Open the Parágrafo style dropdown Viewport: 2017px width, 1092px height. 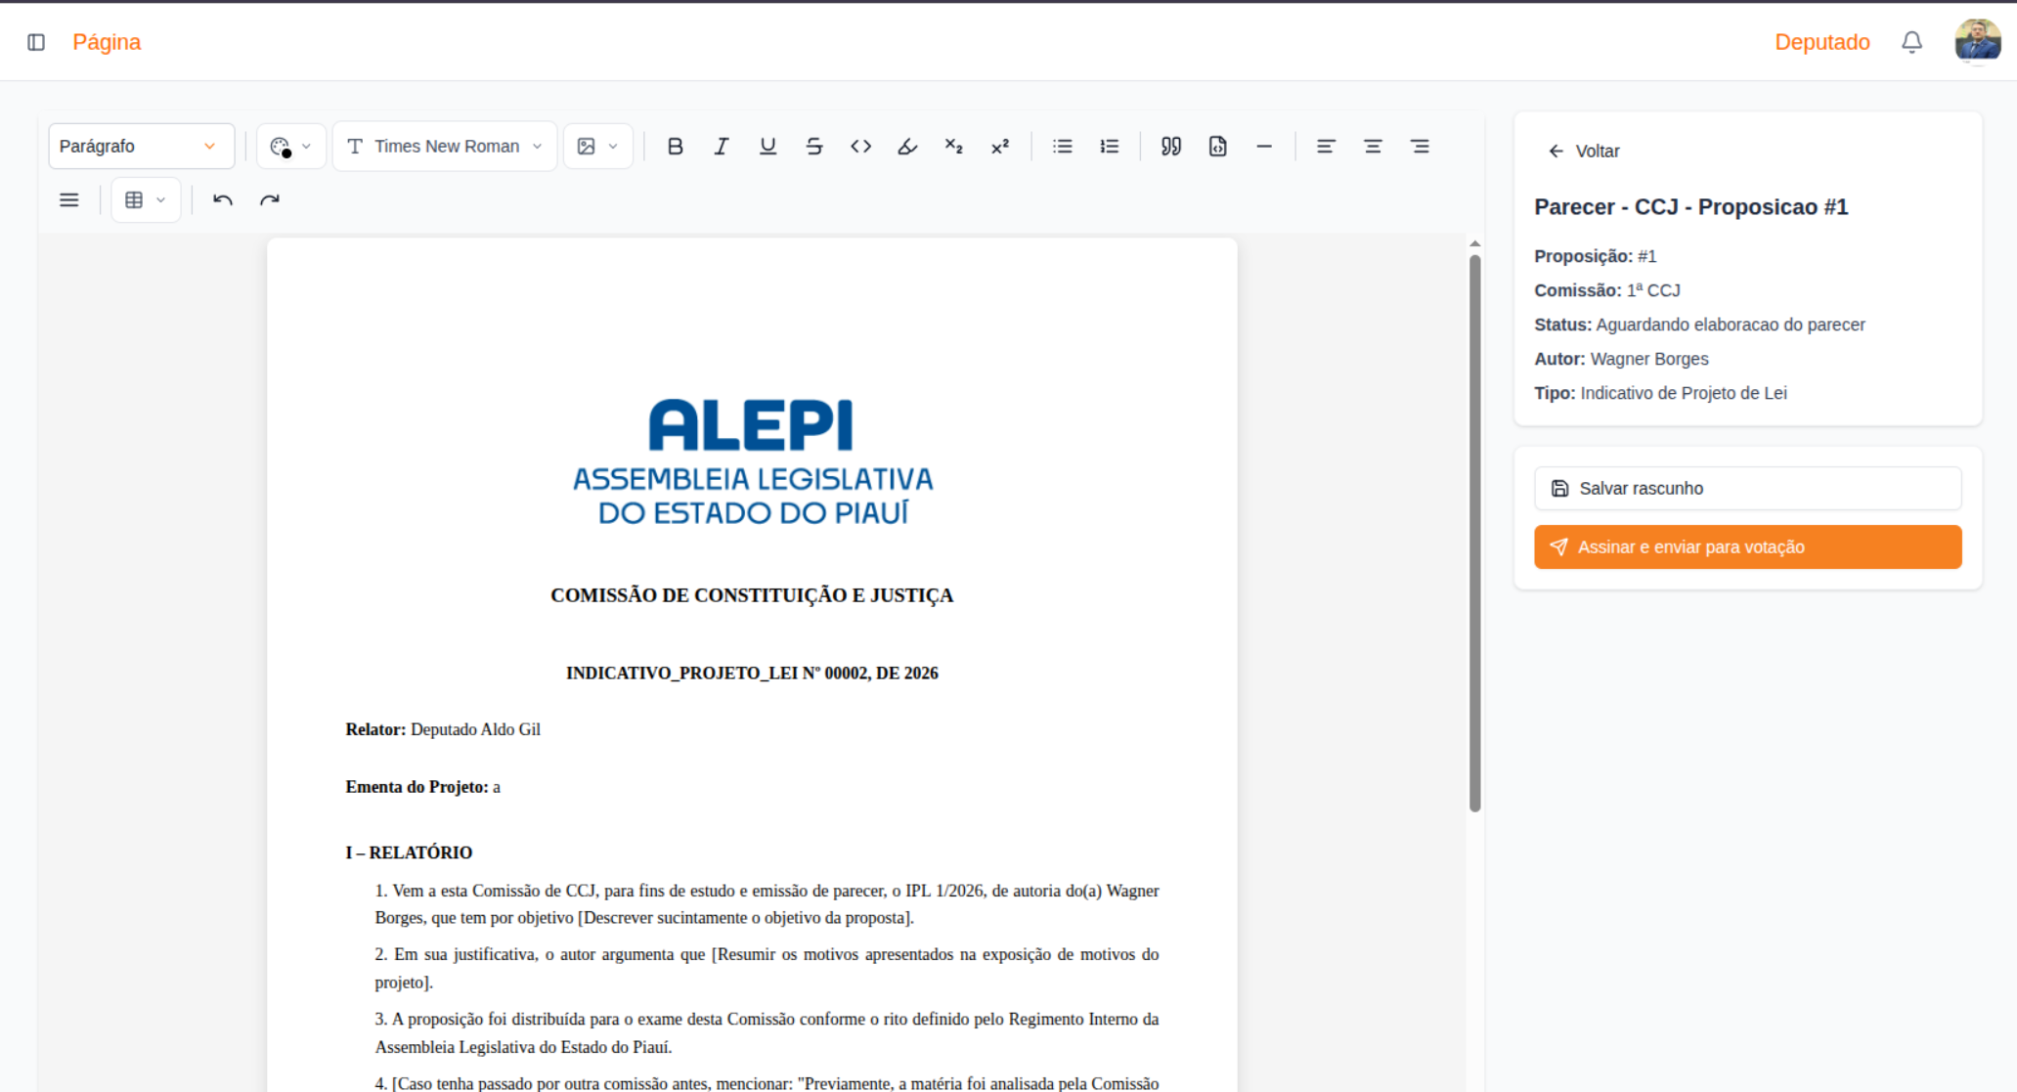pos(142,147)
